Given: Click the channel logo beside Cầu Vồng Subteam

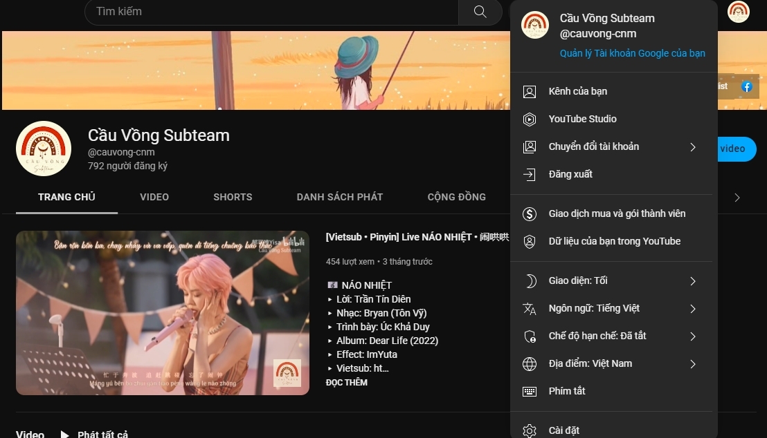Looking at the screenshot, I should (x=44, y=149).
